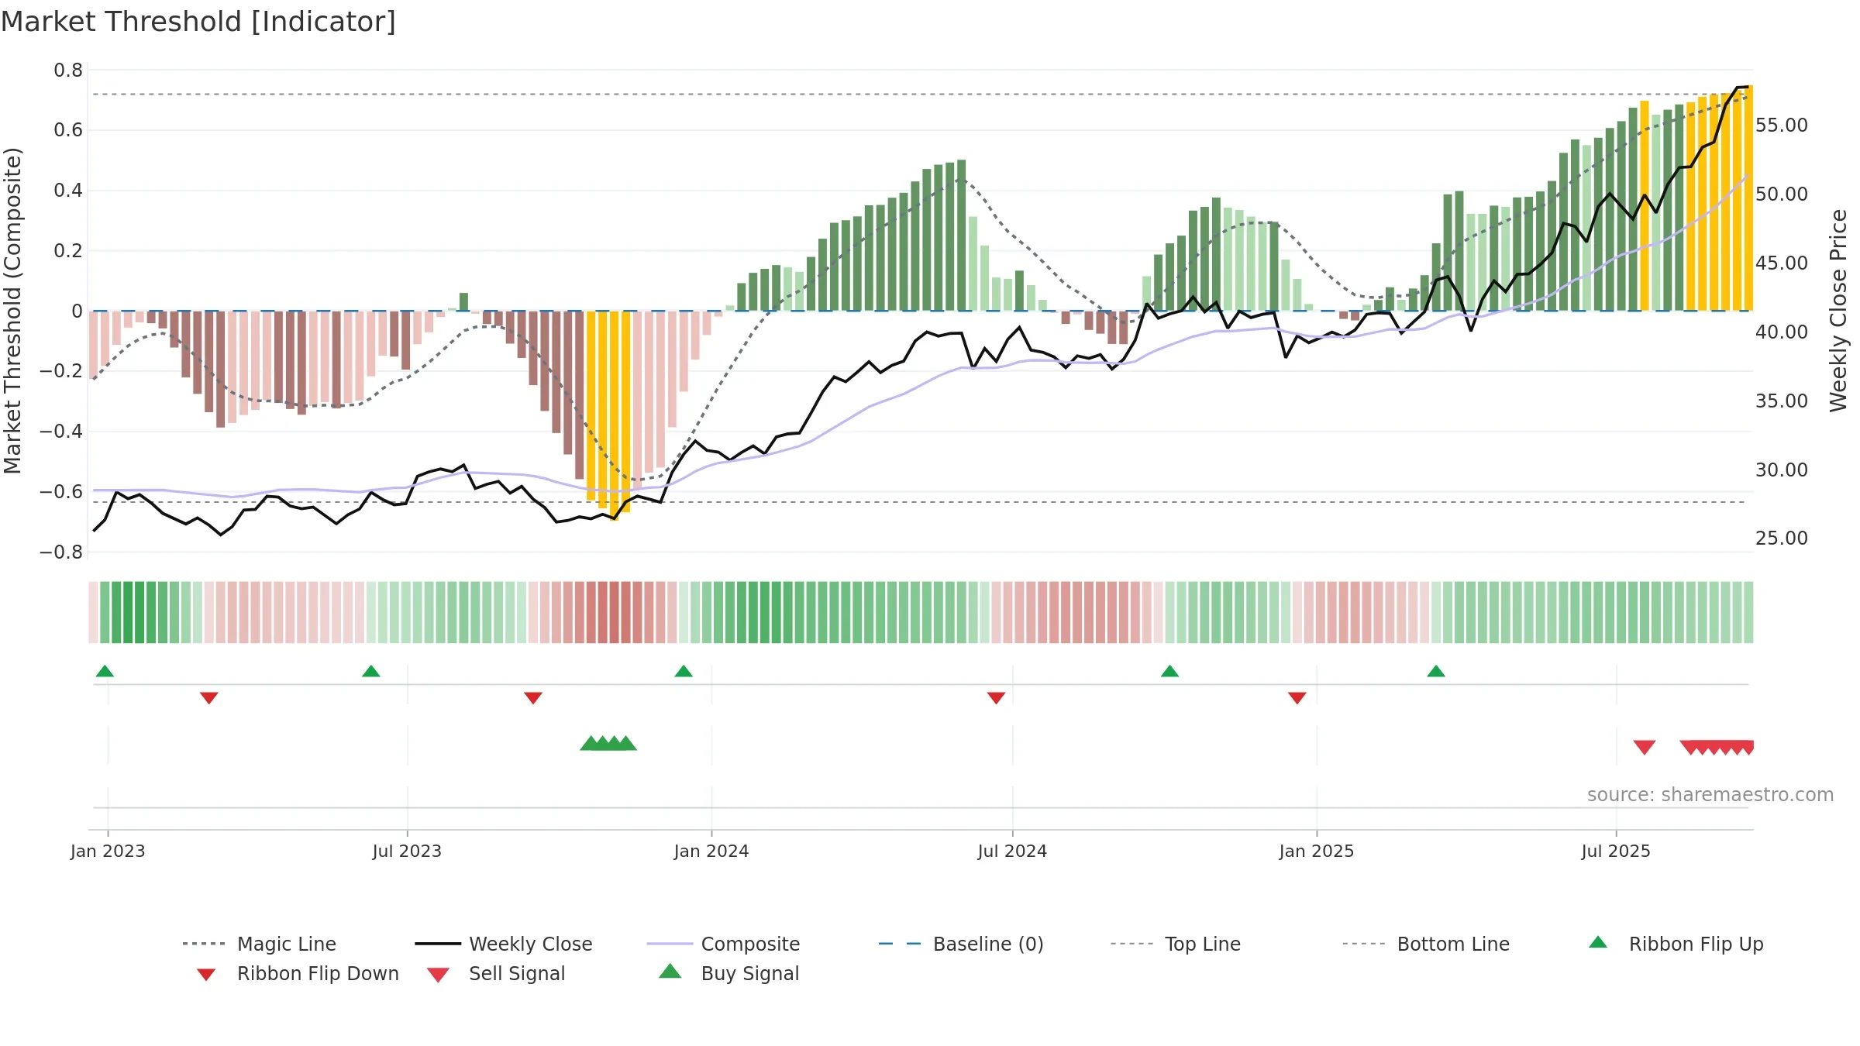Click the Buy Signal legend triangle icon

(x=670, y=971)
